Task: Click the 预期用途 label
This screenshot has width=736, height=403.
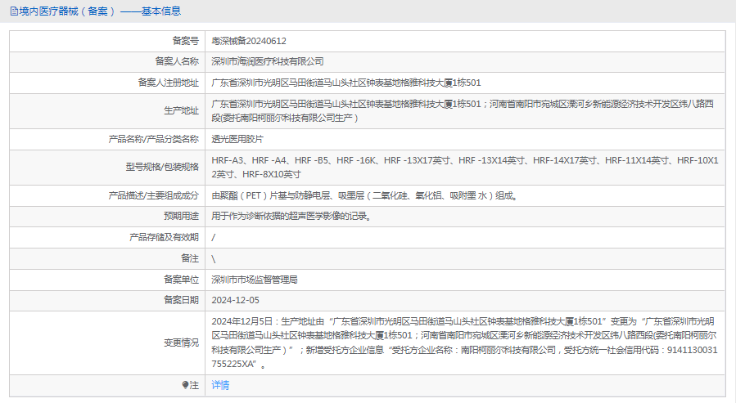Action: 181,216
